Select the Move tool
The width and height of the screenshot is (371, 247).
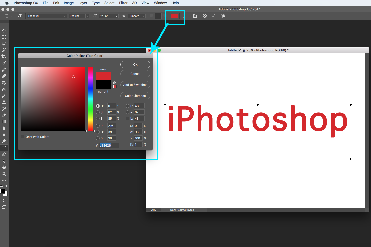(4, 31)
